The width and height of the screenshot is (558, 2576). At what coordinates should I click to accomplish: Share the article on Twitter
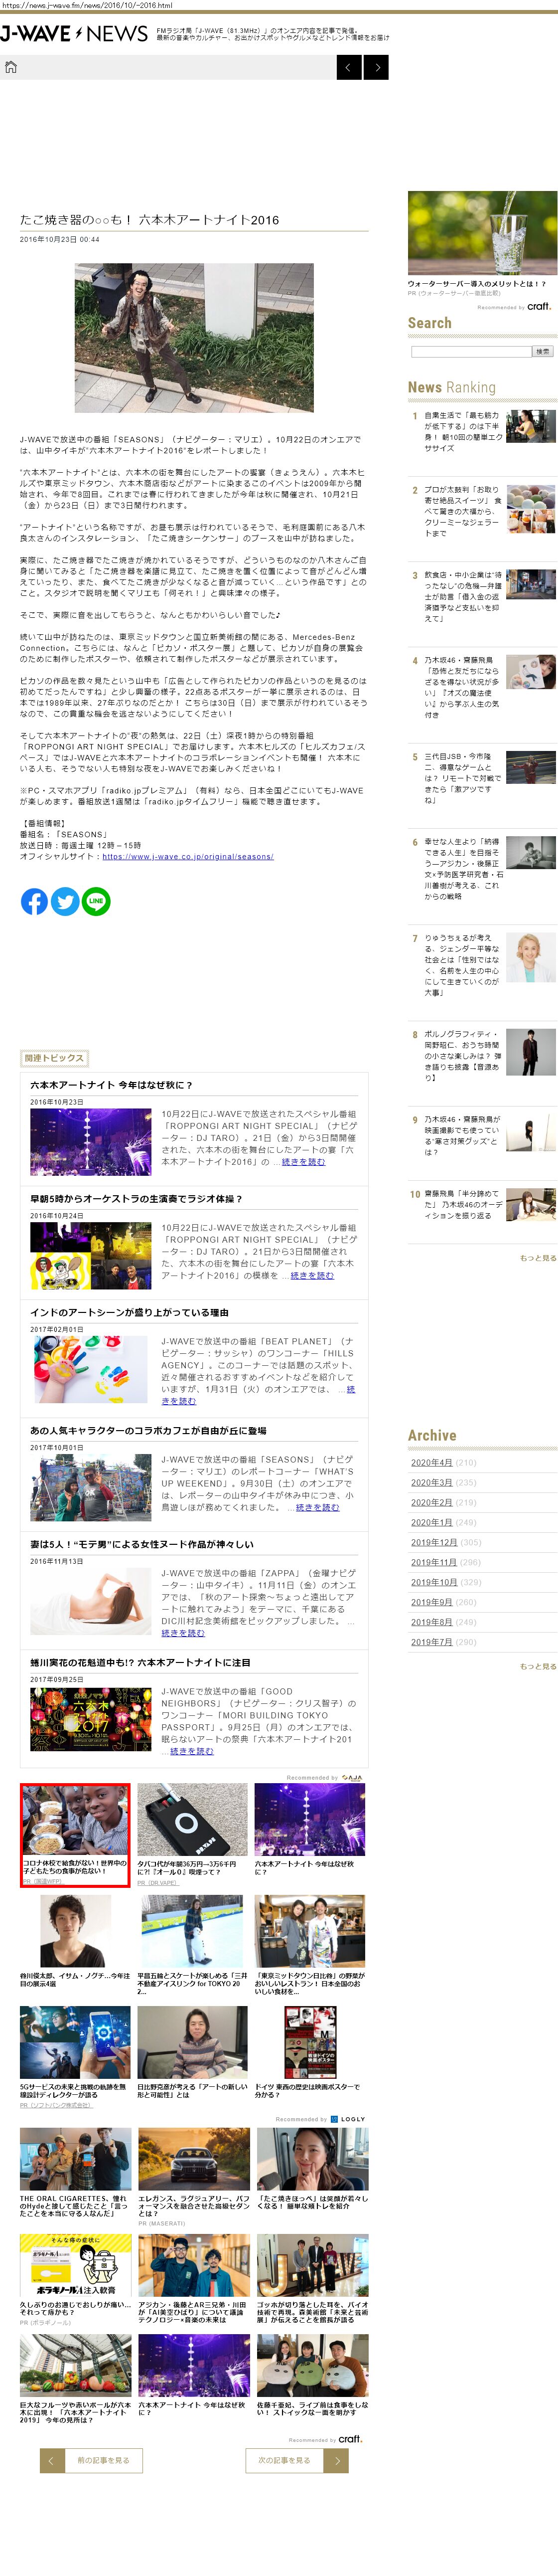tap(65, 901)
